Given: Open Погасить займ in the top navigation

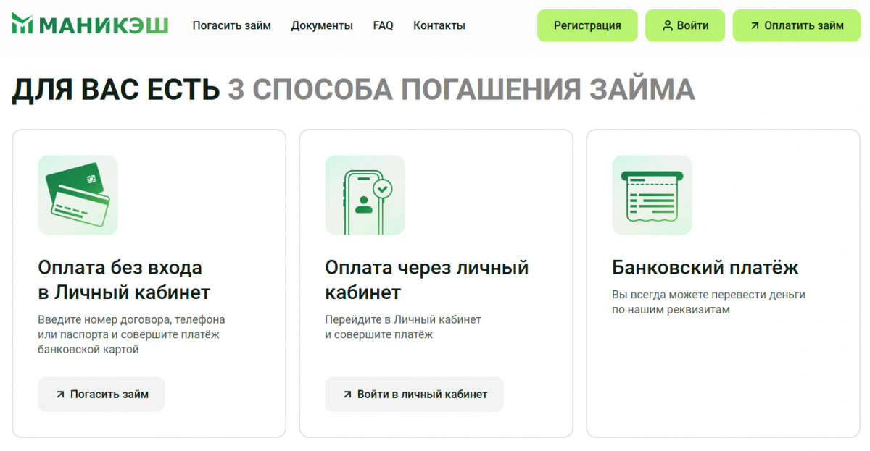Looking at the screenshot, I should 231,25.
